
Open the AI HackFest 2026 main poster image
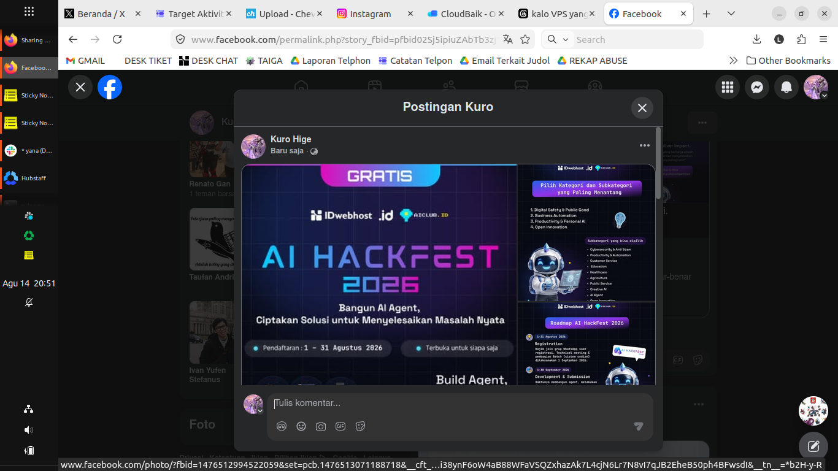click(x=379, y=275)
